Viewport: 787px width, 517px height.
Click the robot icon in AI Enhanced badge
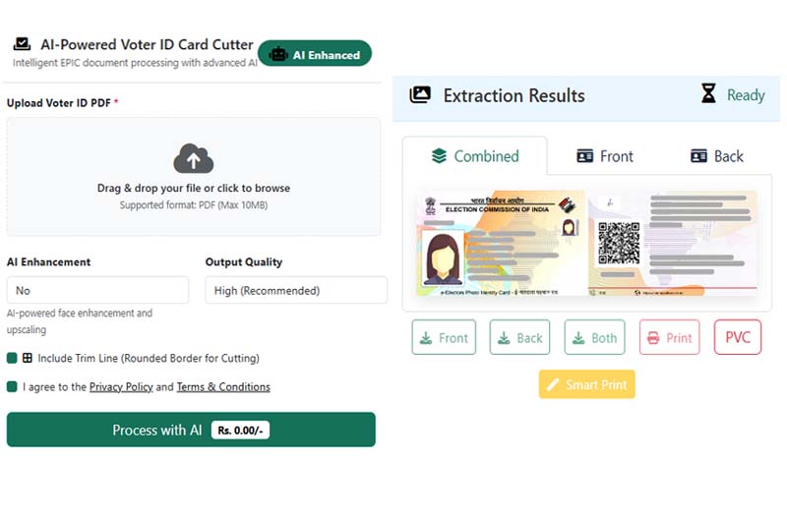pyautogui.click(x=278, y=54)
